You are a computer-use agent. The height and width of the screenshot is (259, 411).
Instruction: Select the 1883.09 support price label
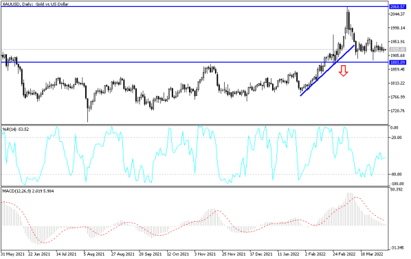tap(398, 62)
